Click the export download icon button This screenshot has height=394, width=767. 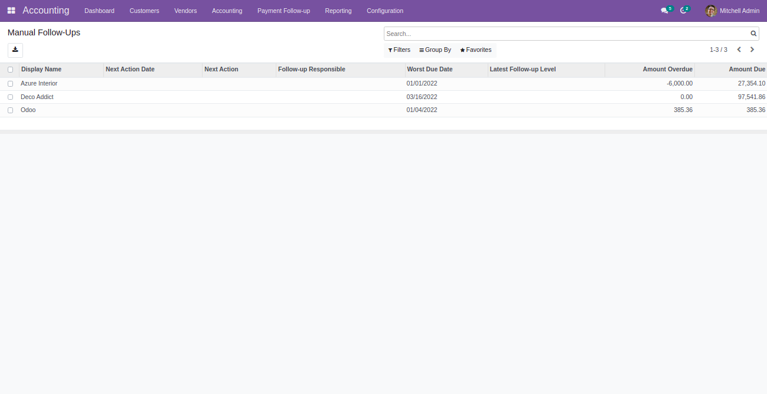(15, 50)
